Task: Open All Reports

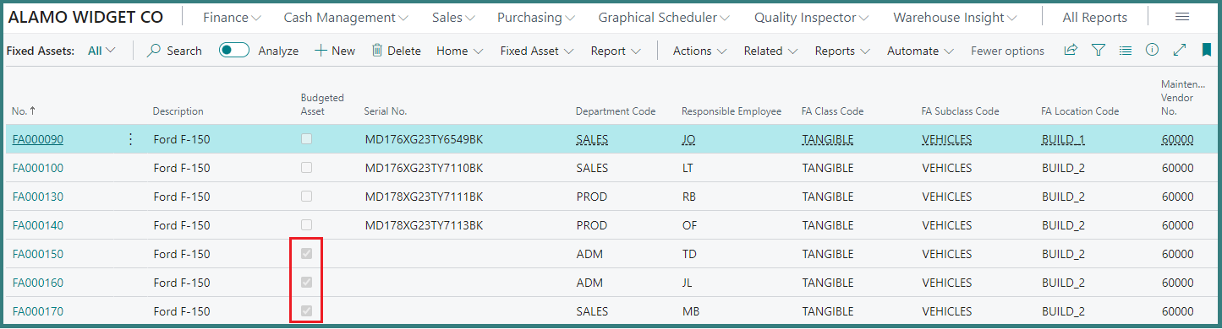Action: coord(1094,18)
